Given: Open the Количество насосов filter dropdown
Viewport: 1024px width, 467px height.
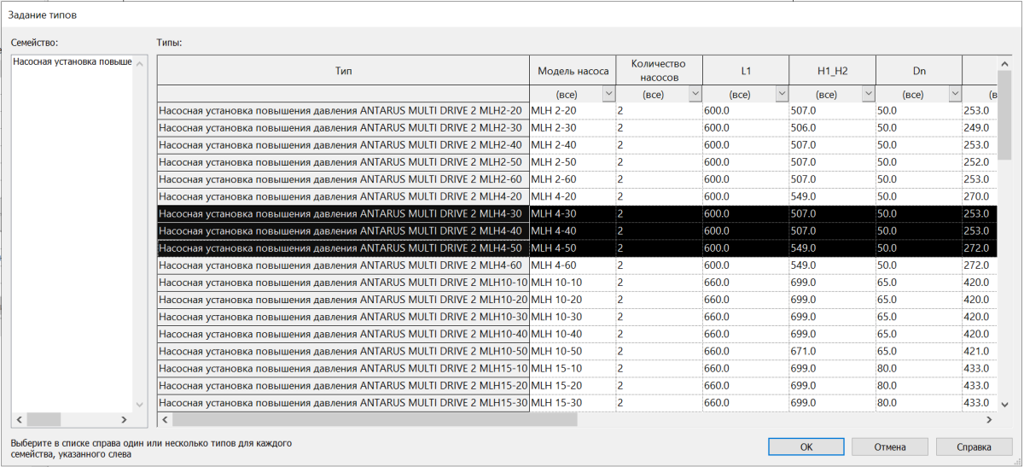Looking at the screenshot, I should pos(695,94).
